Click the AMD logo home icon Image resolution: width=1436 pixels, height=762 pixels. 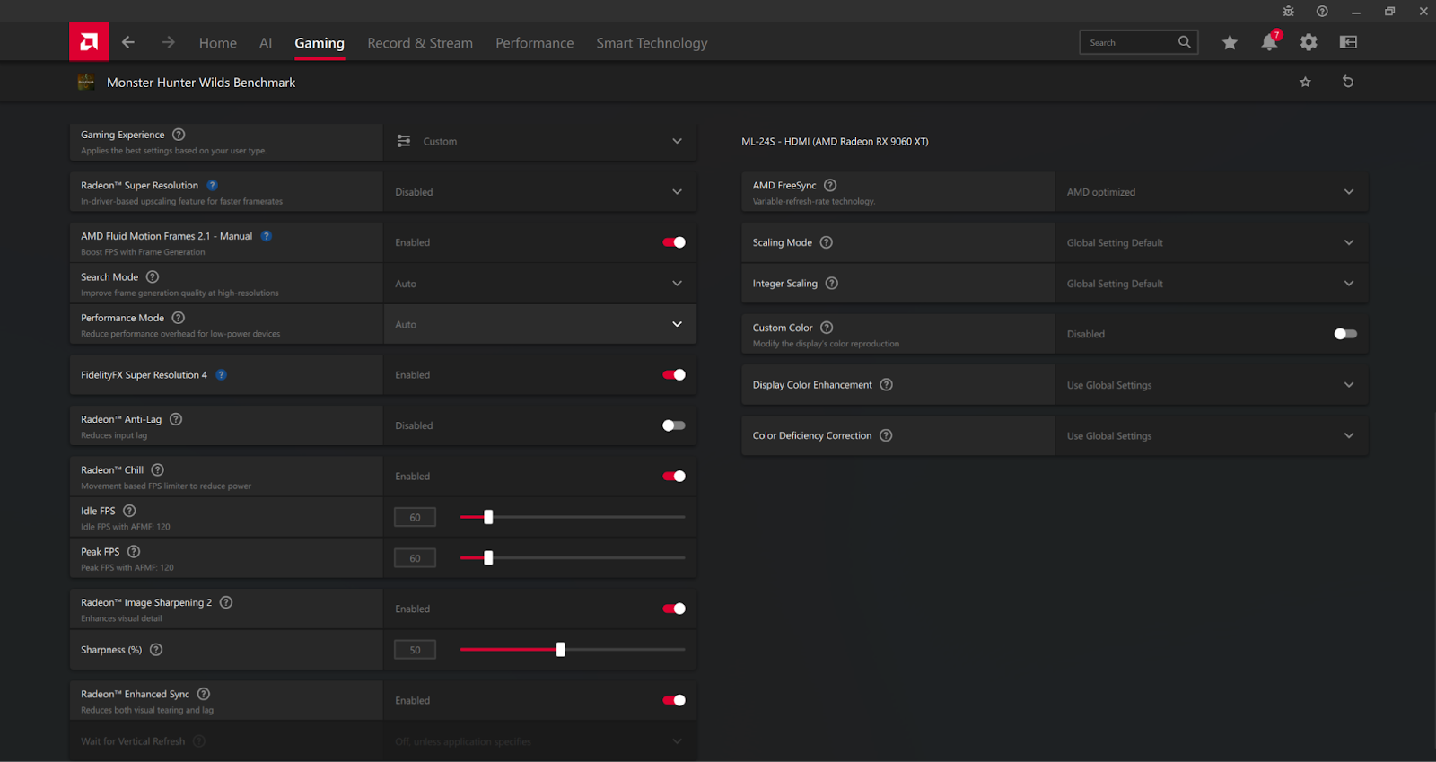89,42
